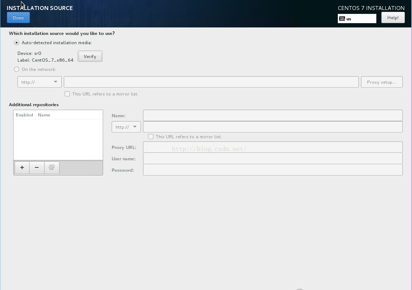Click the add repository plus icon
This screenshot has height=290, width=412.
coord(22,167)
